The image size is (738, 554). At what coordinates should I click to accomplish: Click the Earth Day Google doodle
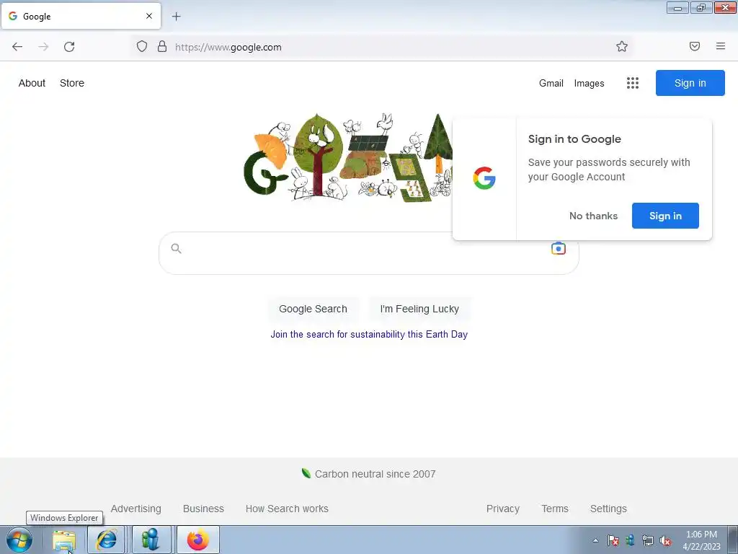pyautogui.click(x=348, y=158)
